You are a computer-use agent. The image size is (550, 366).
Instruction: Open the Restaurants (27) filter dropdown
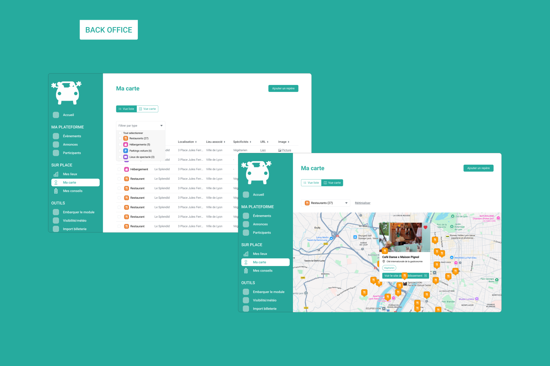pos(326,203)
